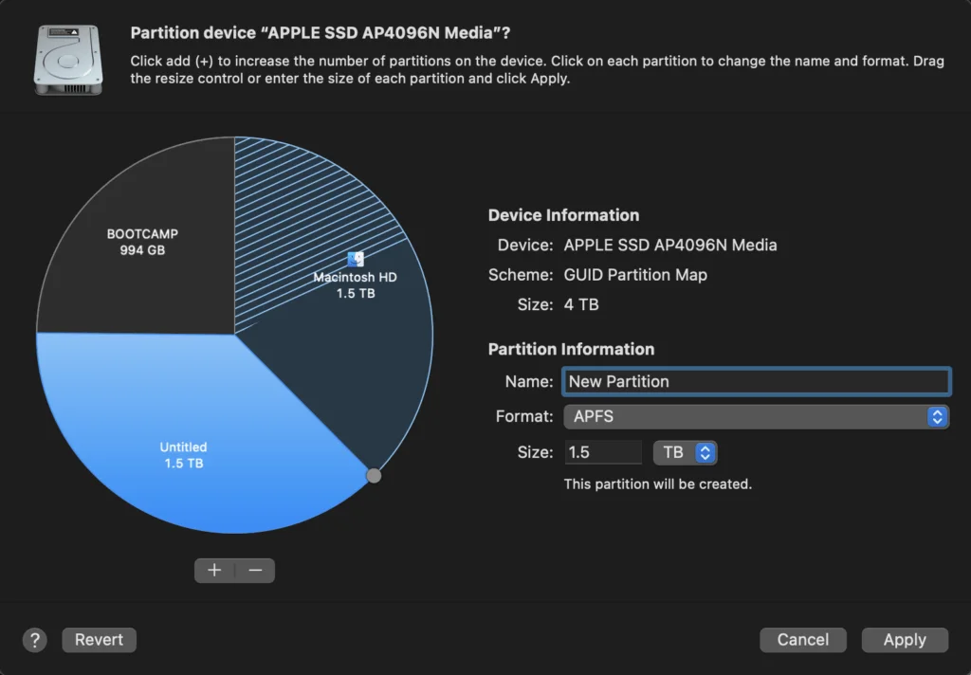Click Revert button
The image size is (971, 675).
pos(99,640)
